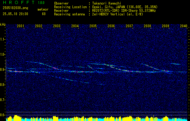Select the observer name Takanori Kawachi
Screen dimensions: 190x121
coord(107,3)
